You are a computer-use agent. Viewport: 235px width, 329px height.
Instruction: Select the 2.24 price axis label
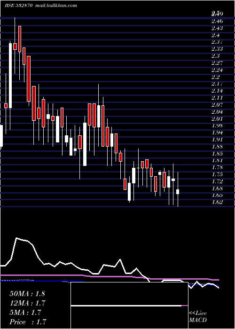coord(217,70)
